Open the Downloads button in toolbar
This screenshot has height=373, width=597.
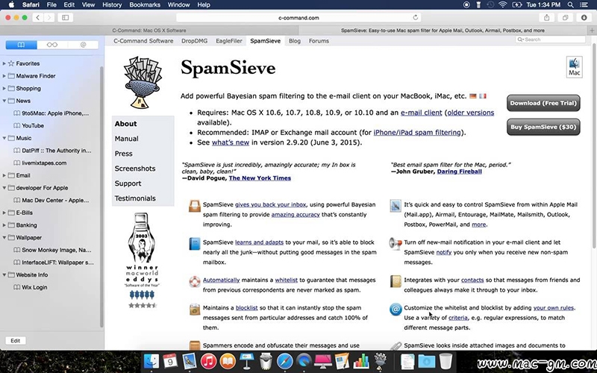pyautogui.click(x=584, y=17)
